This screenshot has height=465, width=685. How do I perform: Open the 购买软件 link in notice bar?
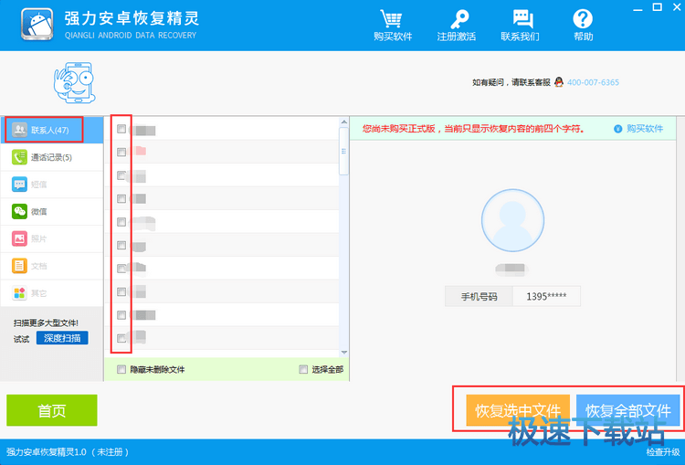coord(645,129)
